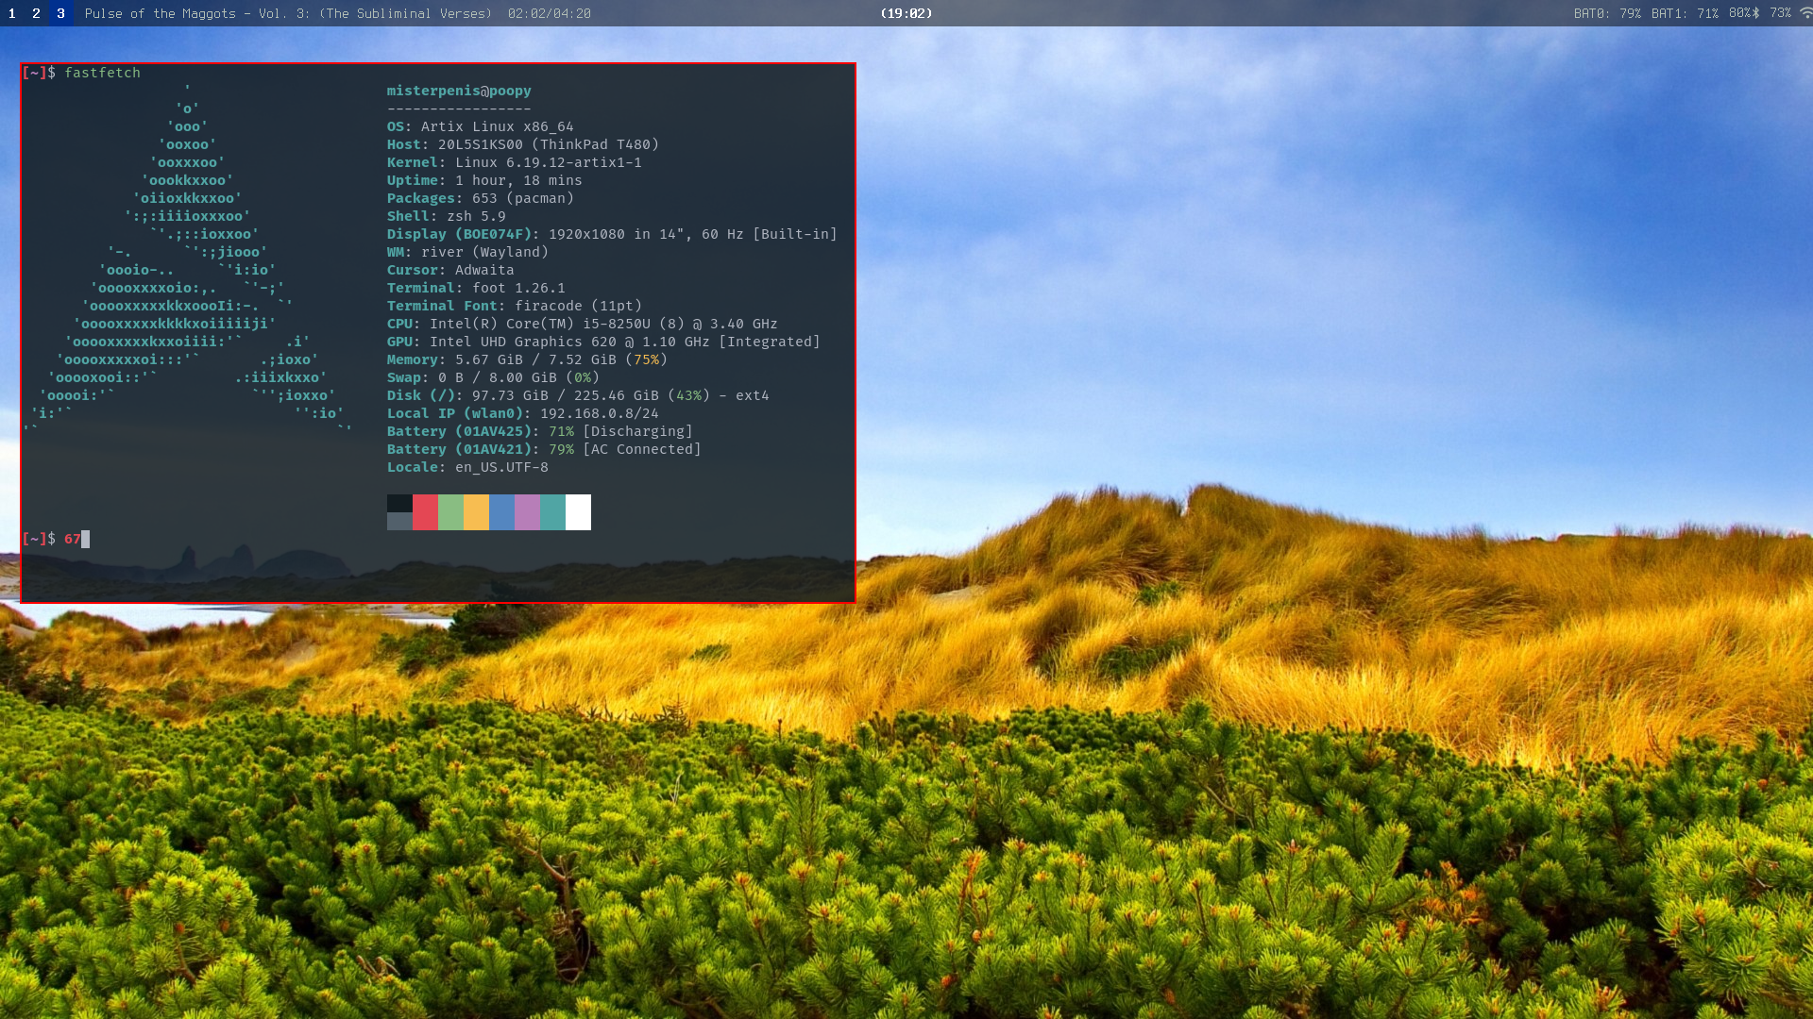The width and height of the screenshot is (1813, 1019).
Task: Click the 19:02 clock in the bar
Action: (x=906, y=13)
